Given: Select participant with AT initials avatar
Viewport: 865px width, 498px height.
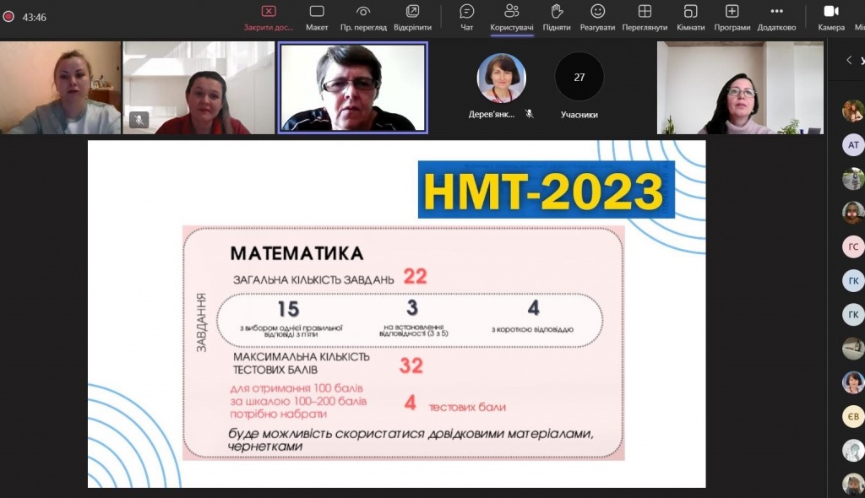Looking at the screenshot, I should (x=853, y=145).
